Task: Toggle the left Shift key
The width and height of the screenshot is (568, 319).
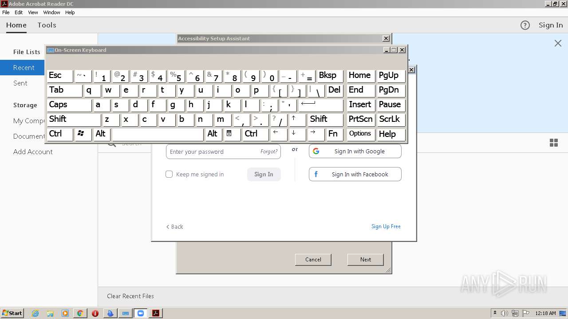Action: click(74, 119)
